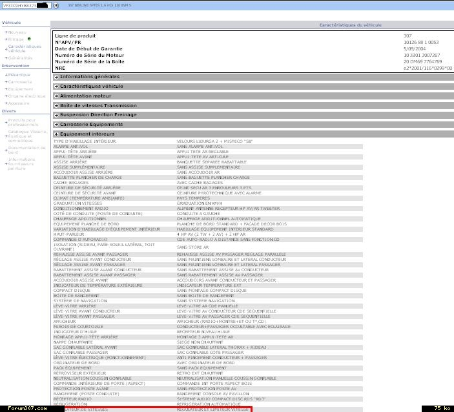Viewport: 454px width, 412px height.
Task: Open Produits pour professionnels link
Action: pyautogui.click(x=23, y=122)
